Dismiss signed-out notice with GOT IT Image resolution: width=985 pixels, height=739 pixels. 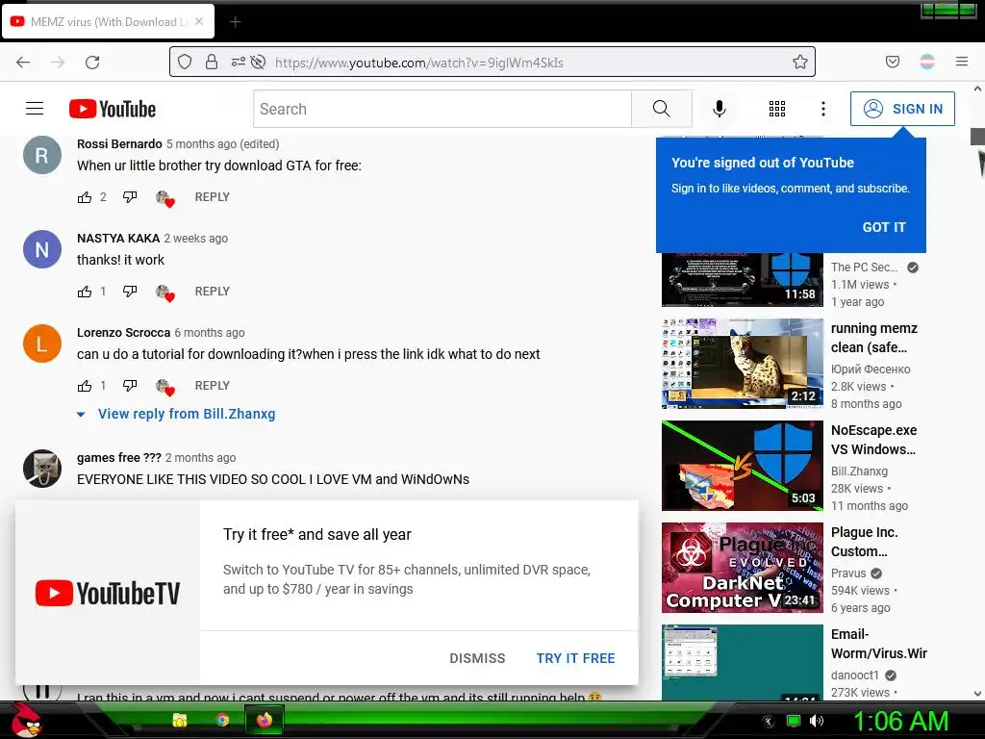[884, 227]
